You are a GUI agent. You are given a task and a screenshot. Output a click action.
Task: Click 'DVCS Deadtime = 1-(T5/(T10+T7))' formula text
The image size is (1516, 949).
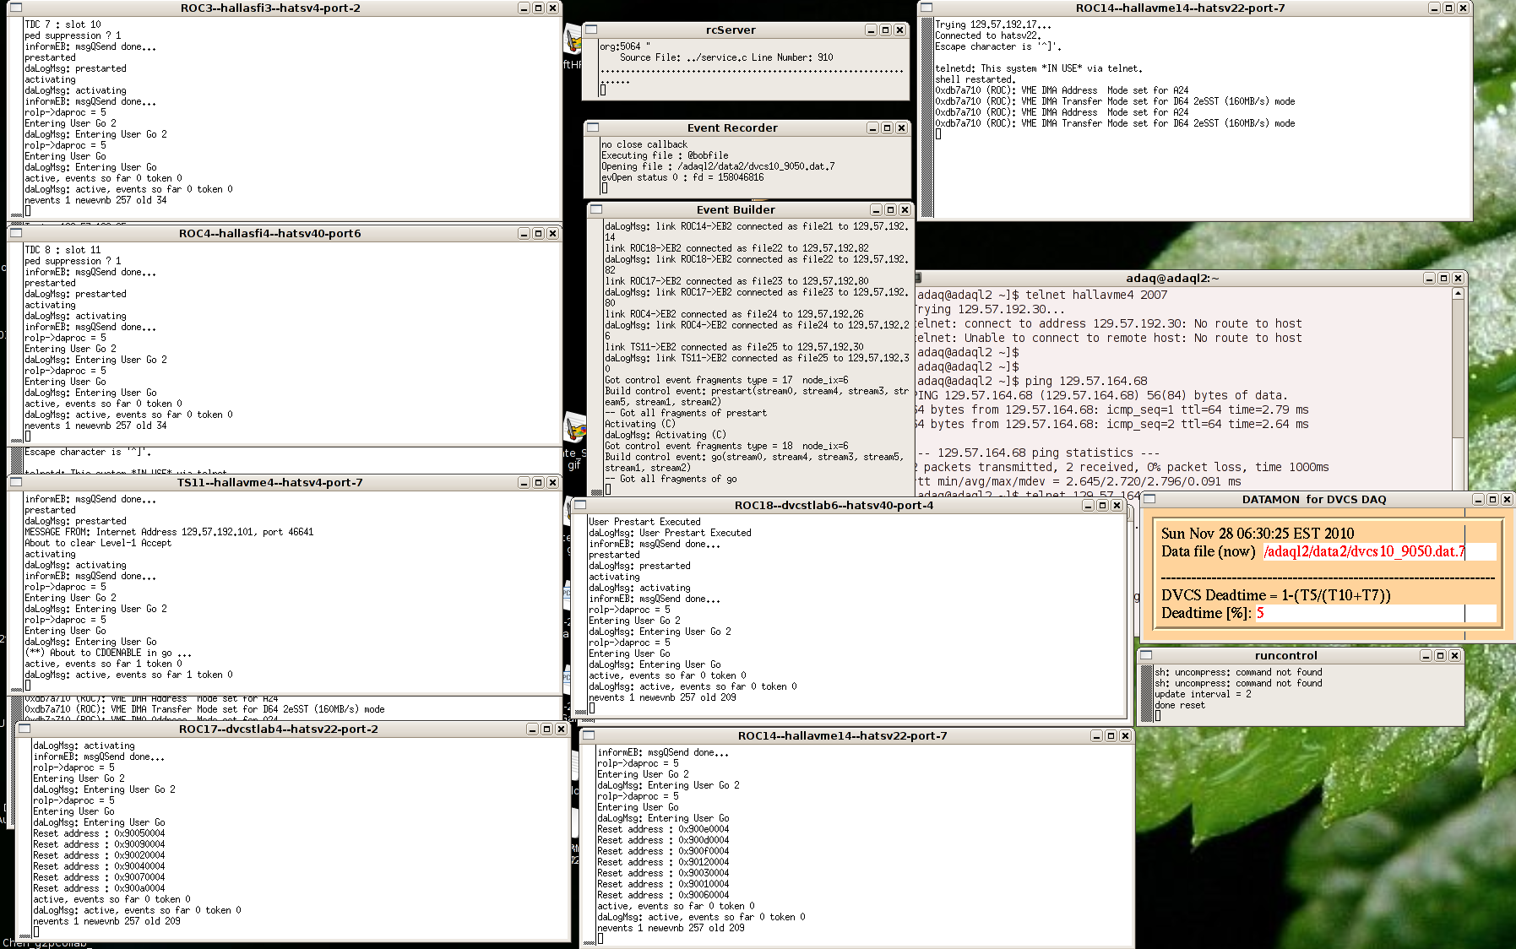(1276, 595)
